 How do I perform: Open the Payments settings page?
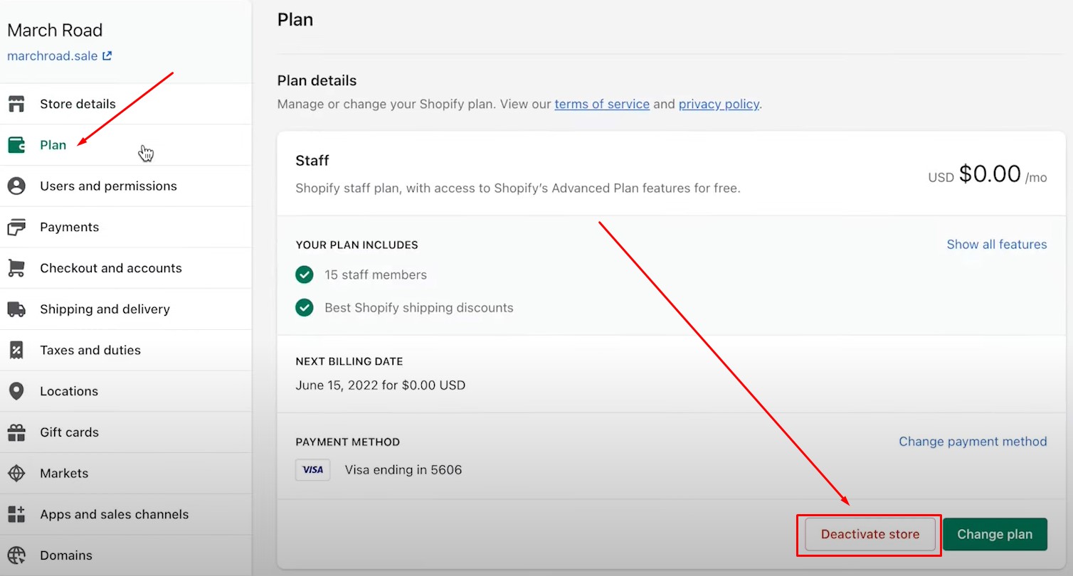(x=125, y=228)
